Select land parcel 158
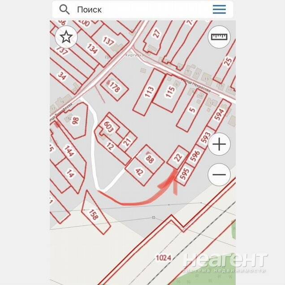The width and height of the screenshot is (285, 285). (94, 214)
